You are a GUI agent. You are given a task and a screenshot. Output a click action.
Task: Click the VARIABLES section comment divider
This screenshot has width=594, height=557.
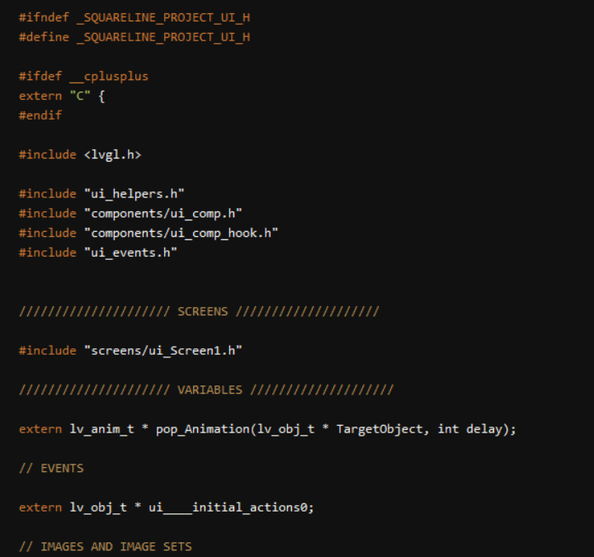(206, 389)
